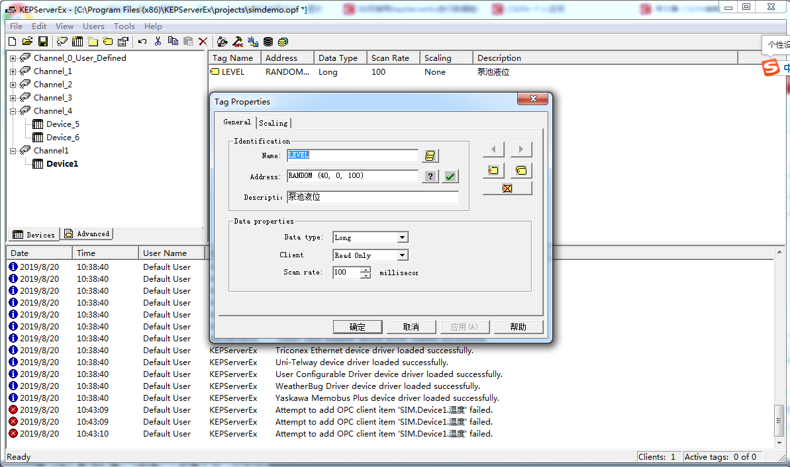Click the toolbar icon left of OPC hammer

coord(222,42)
